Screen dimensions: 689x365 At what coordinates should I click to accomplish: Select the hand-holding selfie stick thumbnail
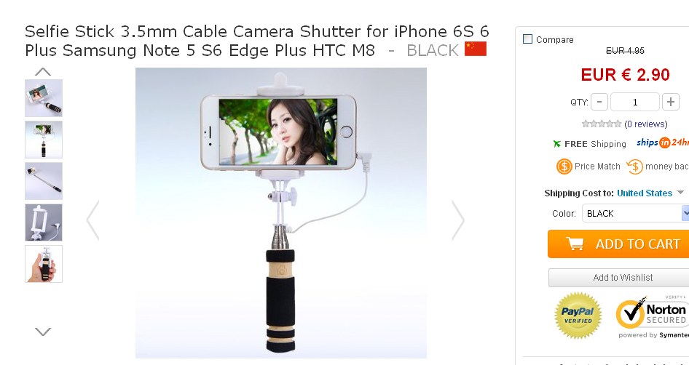click(44, 264)
